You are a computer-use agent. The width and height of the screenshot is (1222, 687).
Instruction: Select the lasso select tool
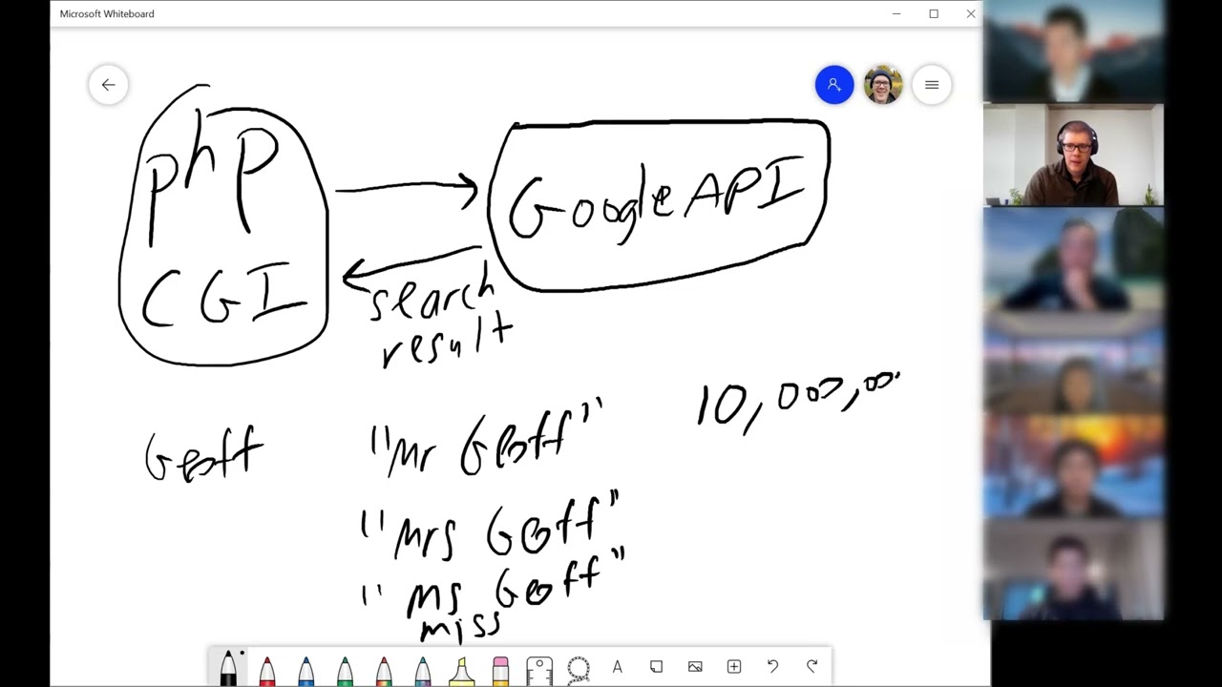point(579,669)
